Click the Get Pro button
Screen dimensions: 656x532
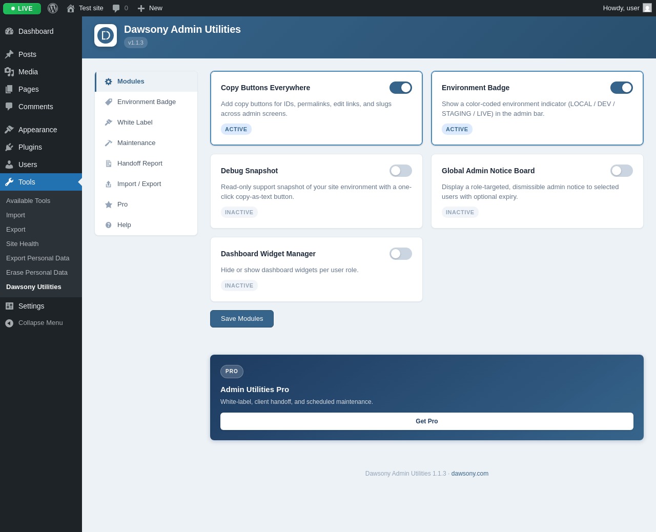[x=427, y=421]
